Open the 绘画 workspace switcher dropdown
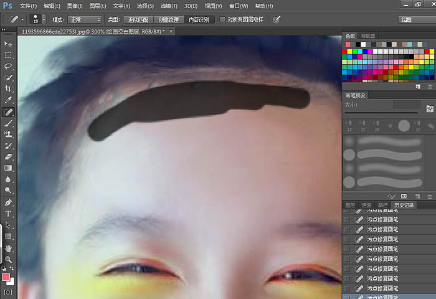Image resolution: width=436 pixels, height=299 pixels. click(417, 19)
